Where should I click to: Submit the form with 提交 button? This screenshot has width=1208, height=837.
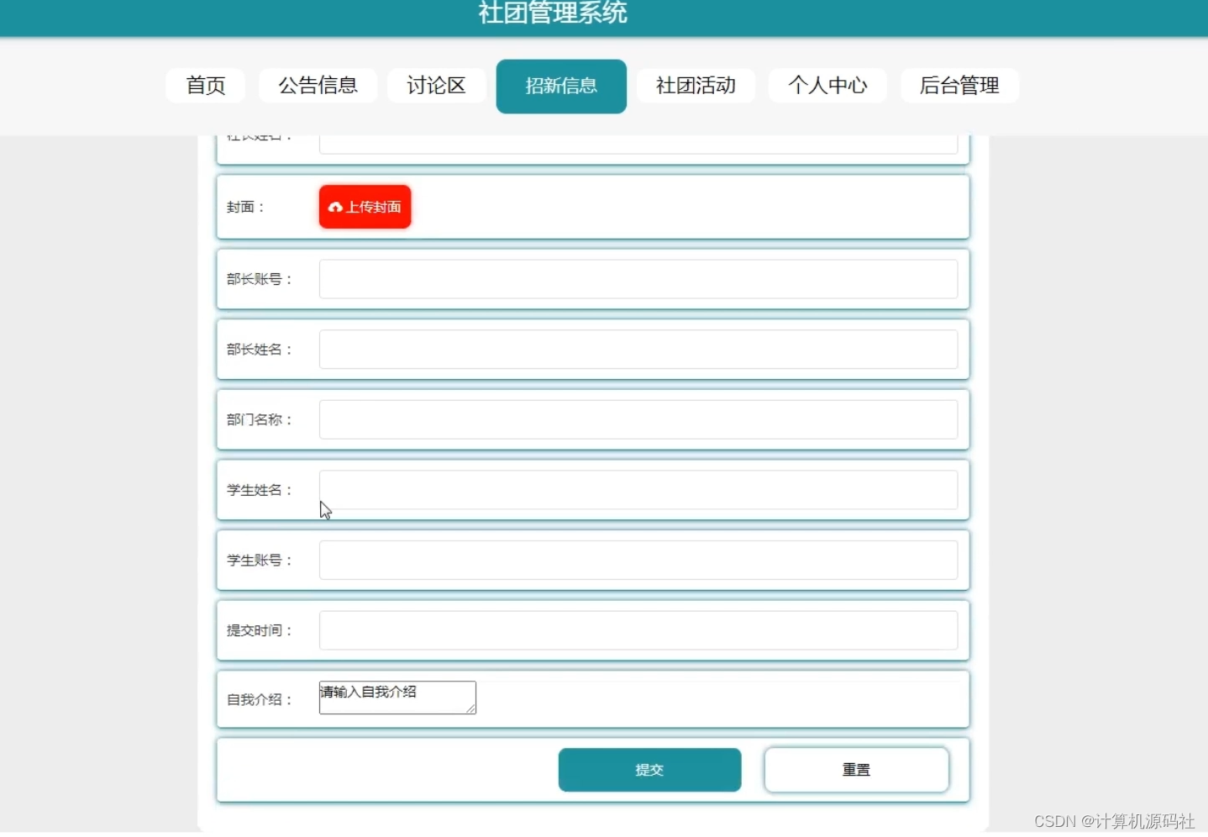tap(649, 770)
